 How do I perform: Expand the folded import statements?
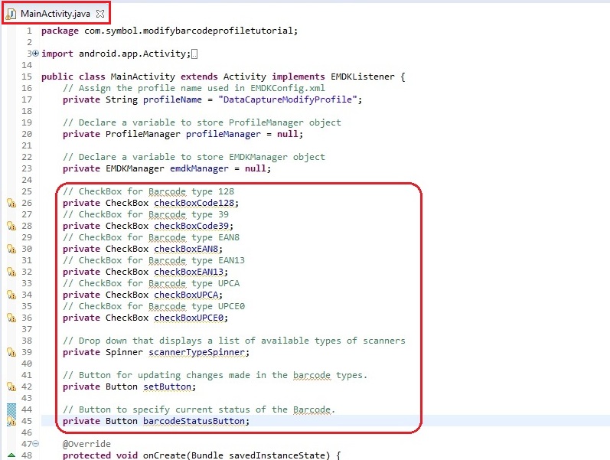pyautogui.click(x=36, y=54)
